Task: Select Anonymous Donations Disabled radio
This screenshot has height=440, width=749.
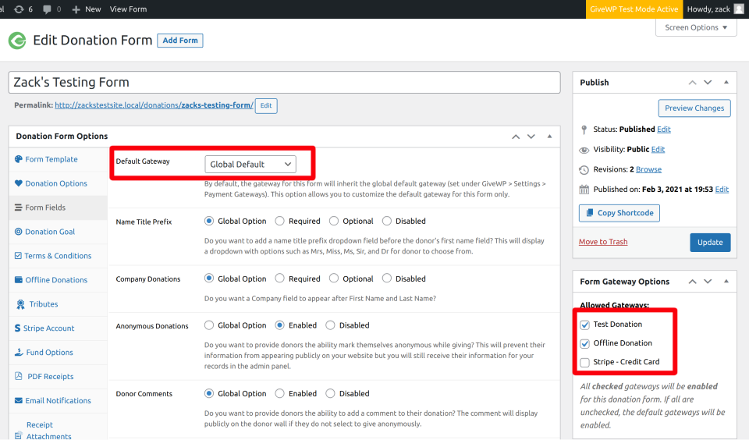Action: coord(330,325)
